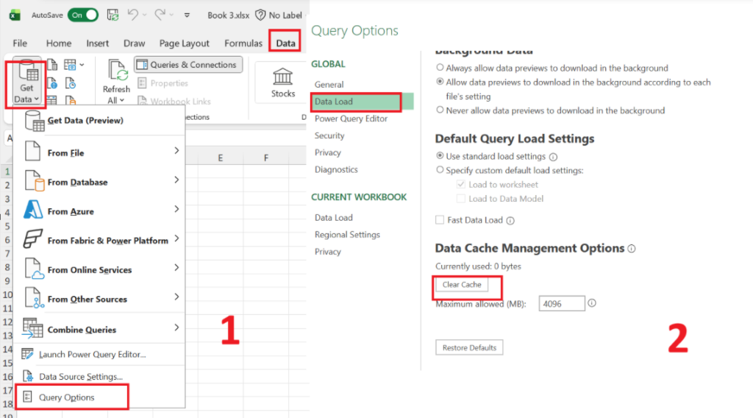
Task: Select Diagnostics options category
Action: [336, 169]
